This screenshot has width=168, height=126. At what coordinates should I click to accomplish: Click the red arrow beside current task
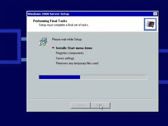click(53, 48)
